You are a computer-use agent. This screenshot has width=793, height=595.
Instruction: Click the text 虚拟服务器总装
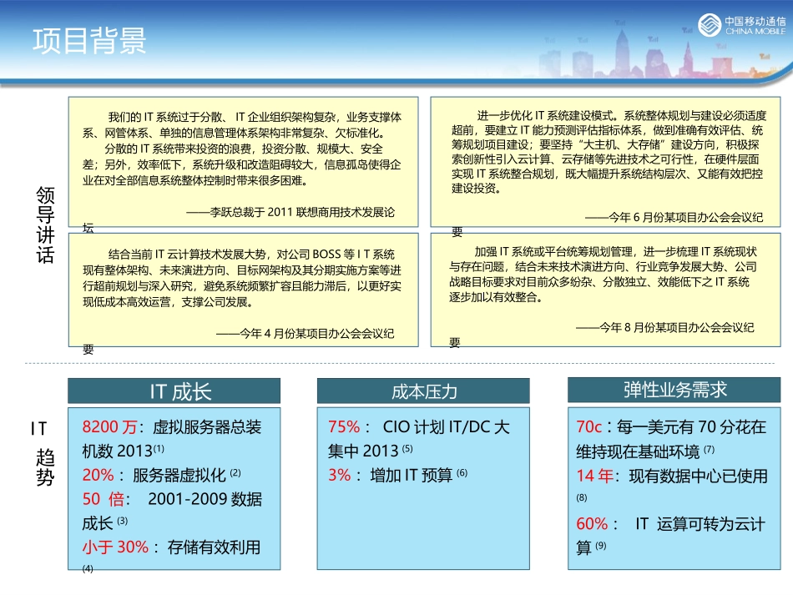[x=207, y=427]
